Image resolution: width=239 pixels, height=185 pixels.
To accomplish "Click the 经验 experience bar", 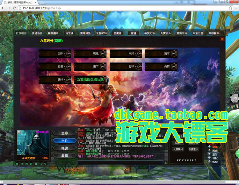I will (65, 148).
